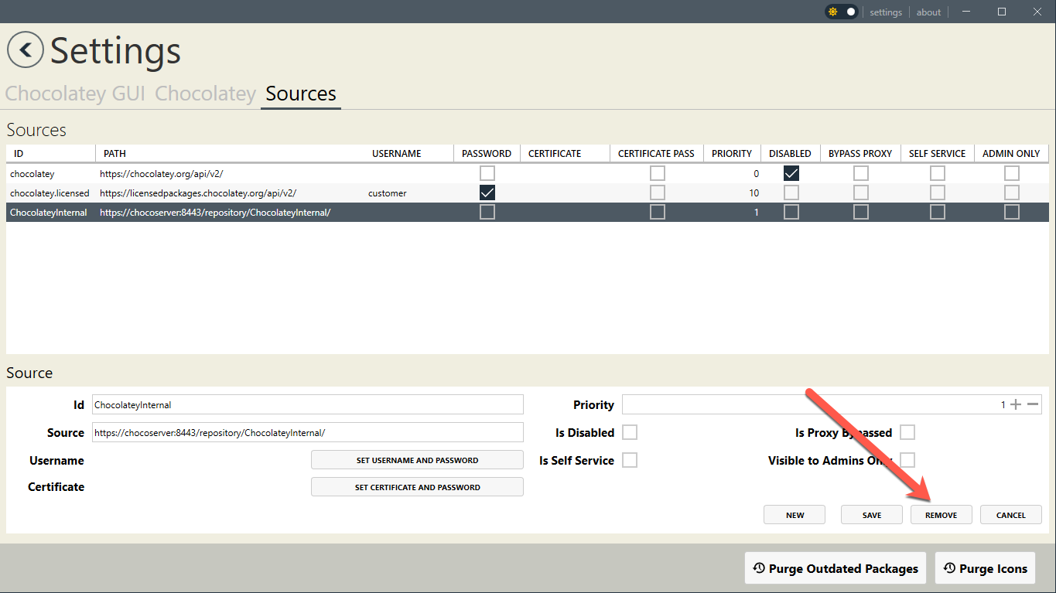
Task: Check the Is Disabled checkbox
Action: tap(630, 432)
